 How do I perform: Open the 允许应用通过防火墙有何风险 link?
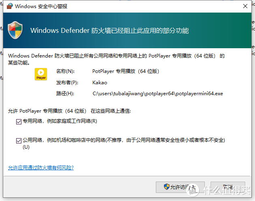[41, 167]
